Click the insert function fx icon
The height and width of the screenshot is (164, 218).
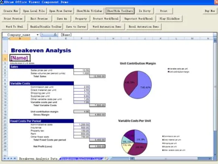[55, 35]
